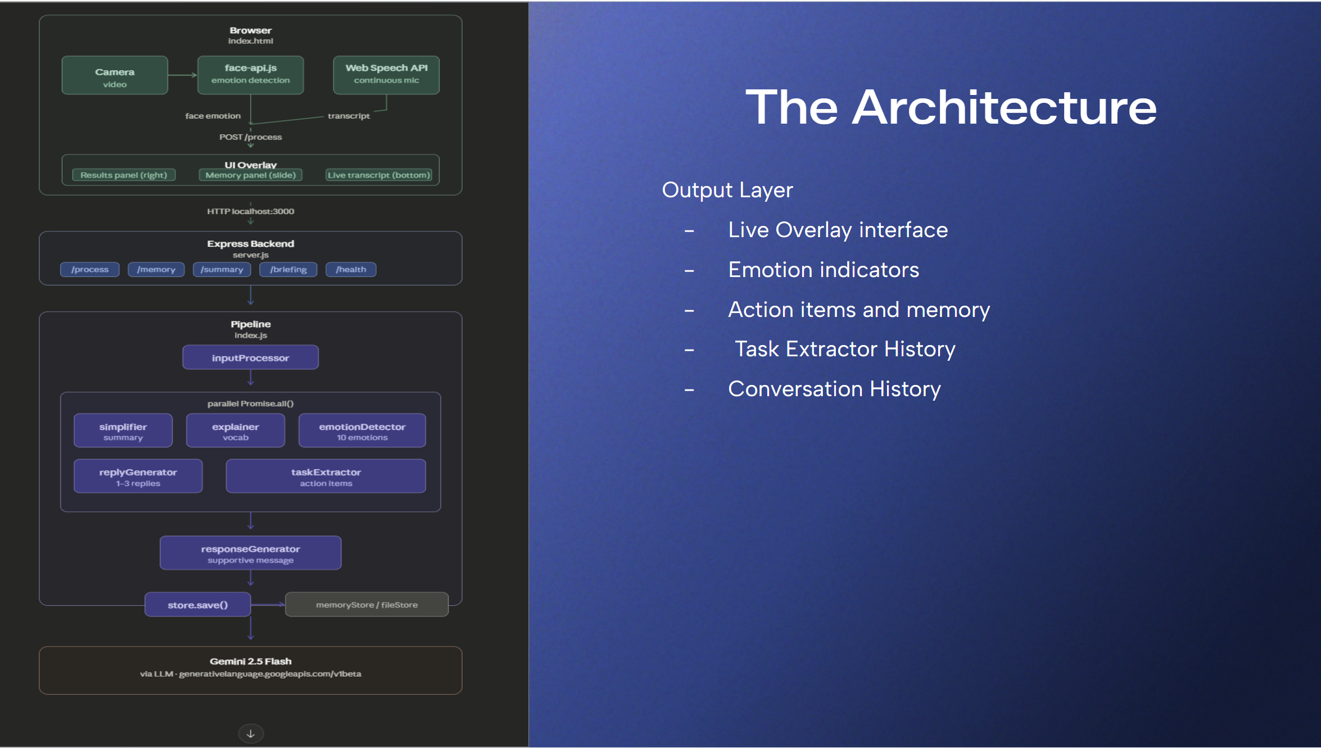Select the memoryStore / fileStore box
1321x748 pixels.
(367, 605)
